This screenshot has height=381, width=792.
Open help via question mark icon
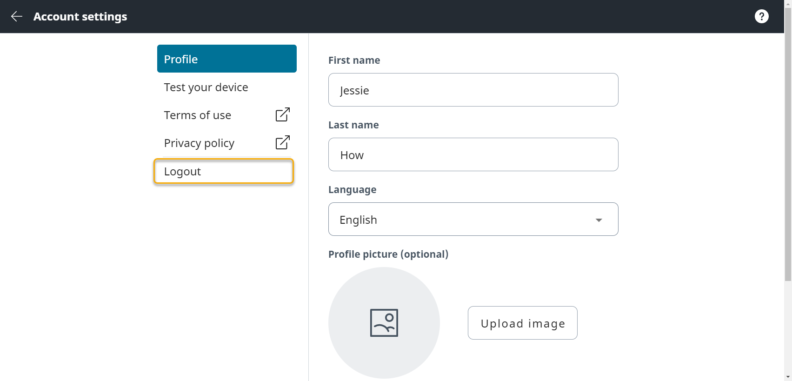click(x=761, y=16)
